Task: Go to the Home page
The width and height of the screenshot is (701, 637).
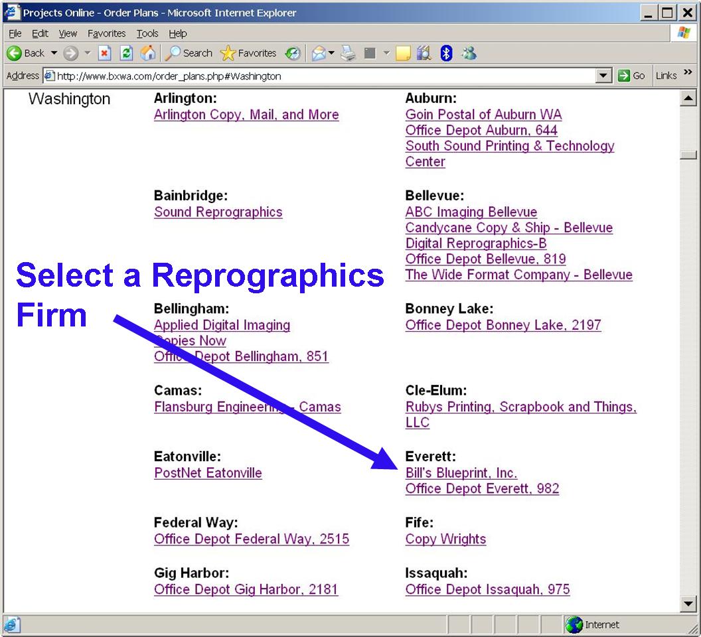Action: 148,53
